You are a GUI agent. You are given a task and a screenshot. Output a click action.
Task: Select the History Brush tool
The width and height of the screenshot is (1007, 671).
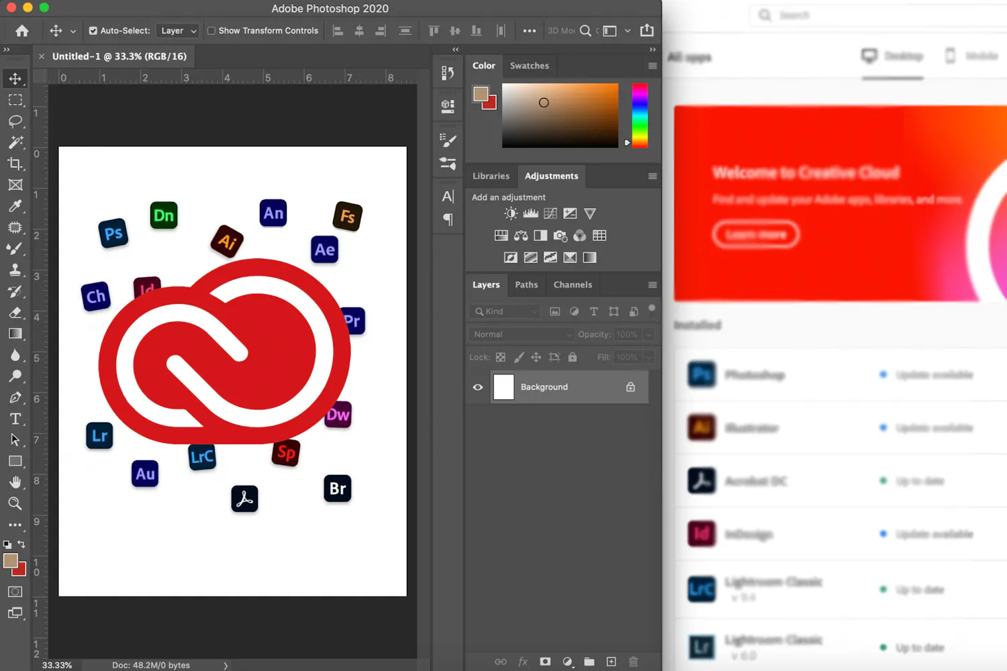pos(15,291)
